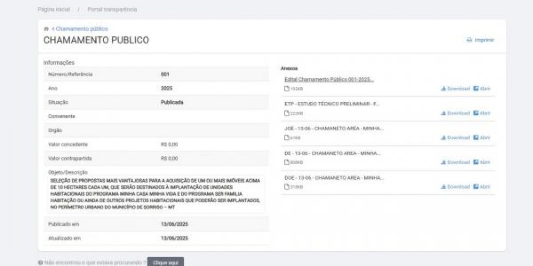Screen dimensions: 533x266
Task: Click Abrir for the ETP attachment
Action: pyautogui.click(x=482, y=113)
